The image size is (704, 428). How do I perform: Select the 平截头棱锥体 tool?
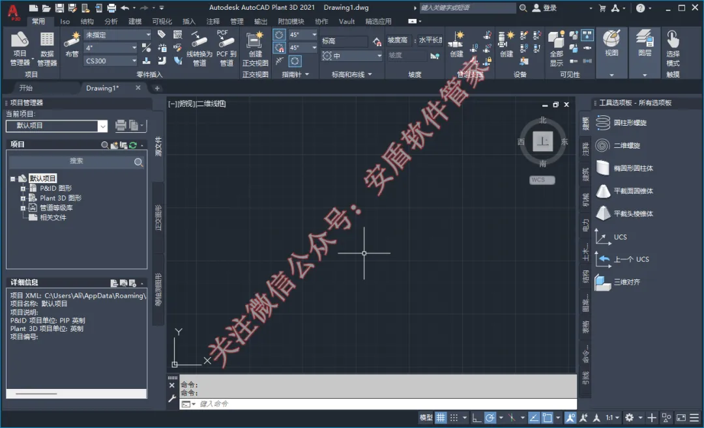624,214
